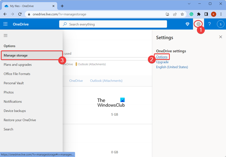Open the Extensions puzzle icon
The image size is (226, 157).
coord(199,14)
